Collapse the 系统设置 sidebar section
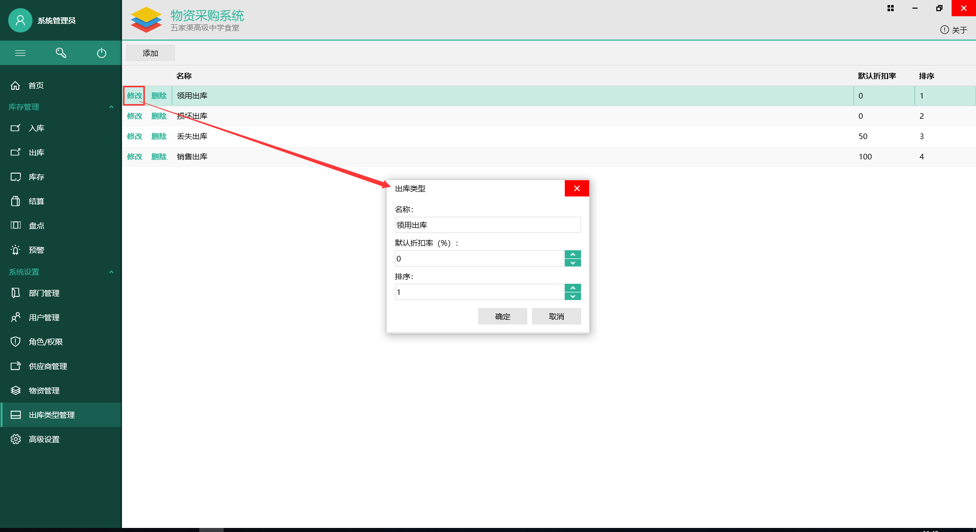Image resolution: width=976 pixels, height=532 pixels. [x=111, y=272]
